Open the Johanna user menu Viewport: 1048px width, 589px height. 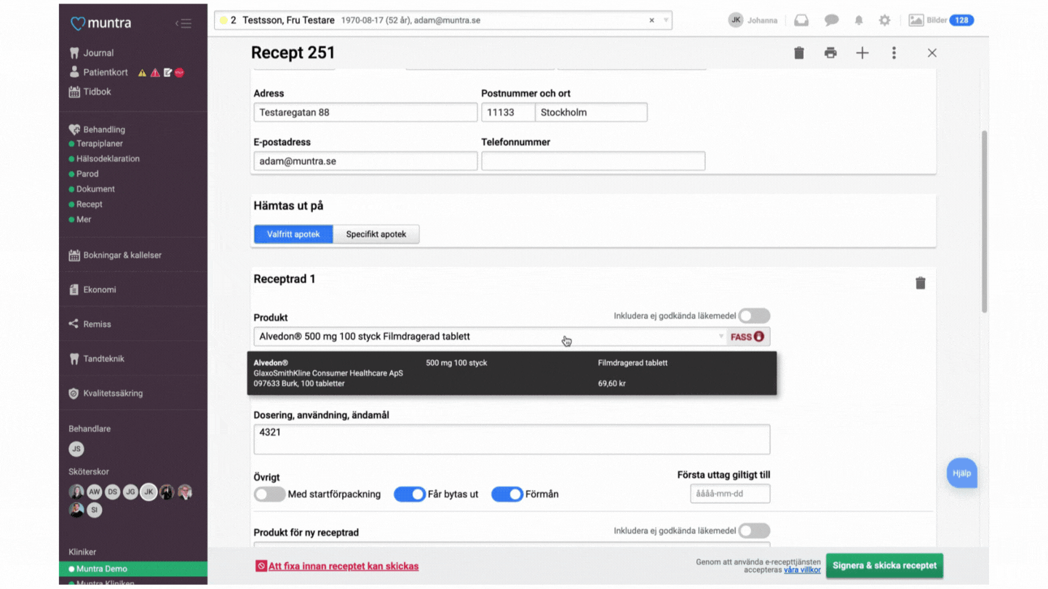[x=753, y=20]
